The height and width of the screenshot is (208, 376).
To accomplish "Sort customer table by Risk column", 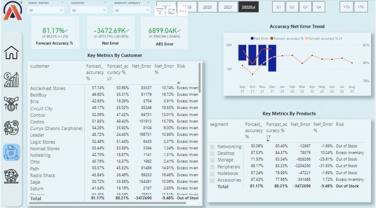I will click(x=181, y=66).
